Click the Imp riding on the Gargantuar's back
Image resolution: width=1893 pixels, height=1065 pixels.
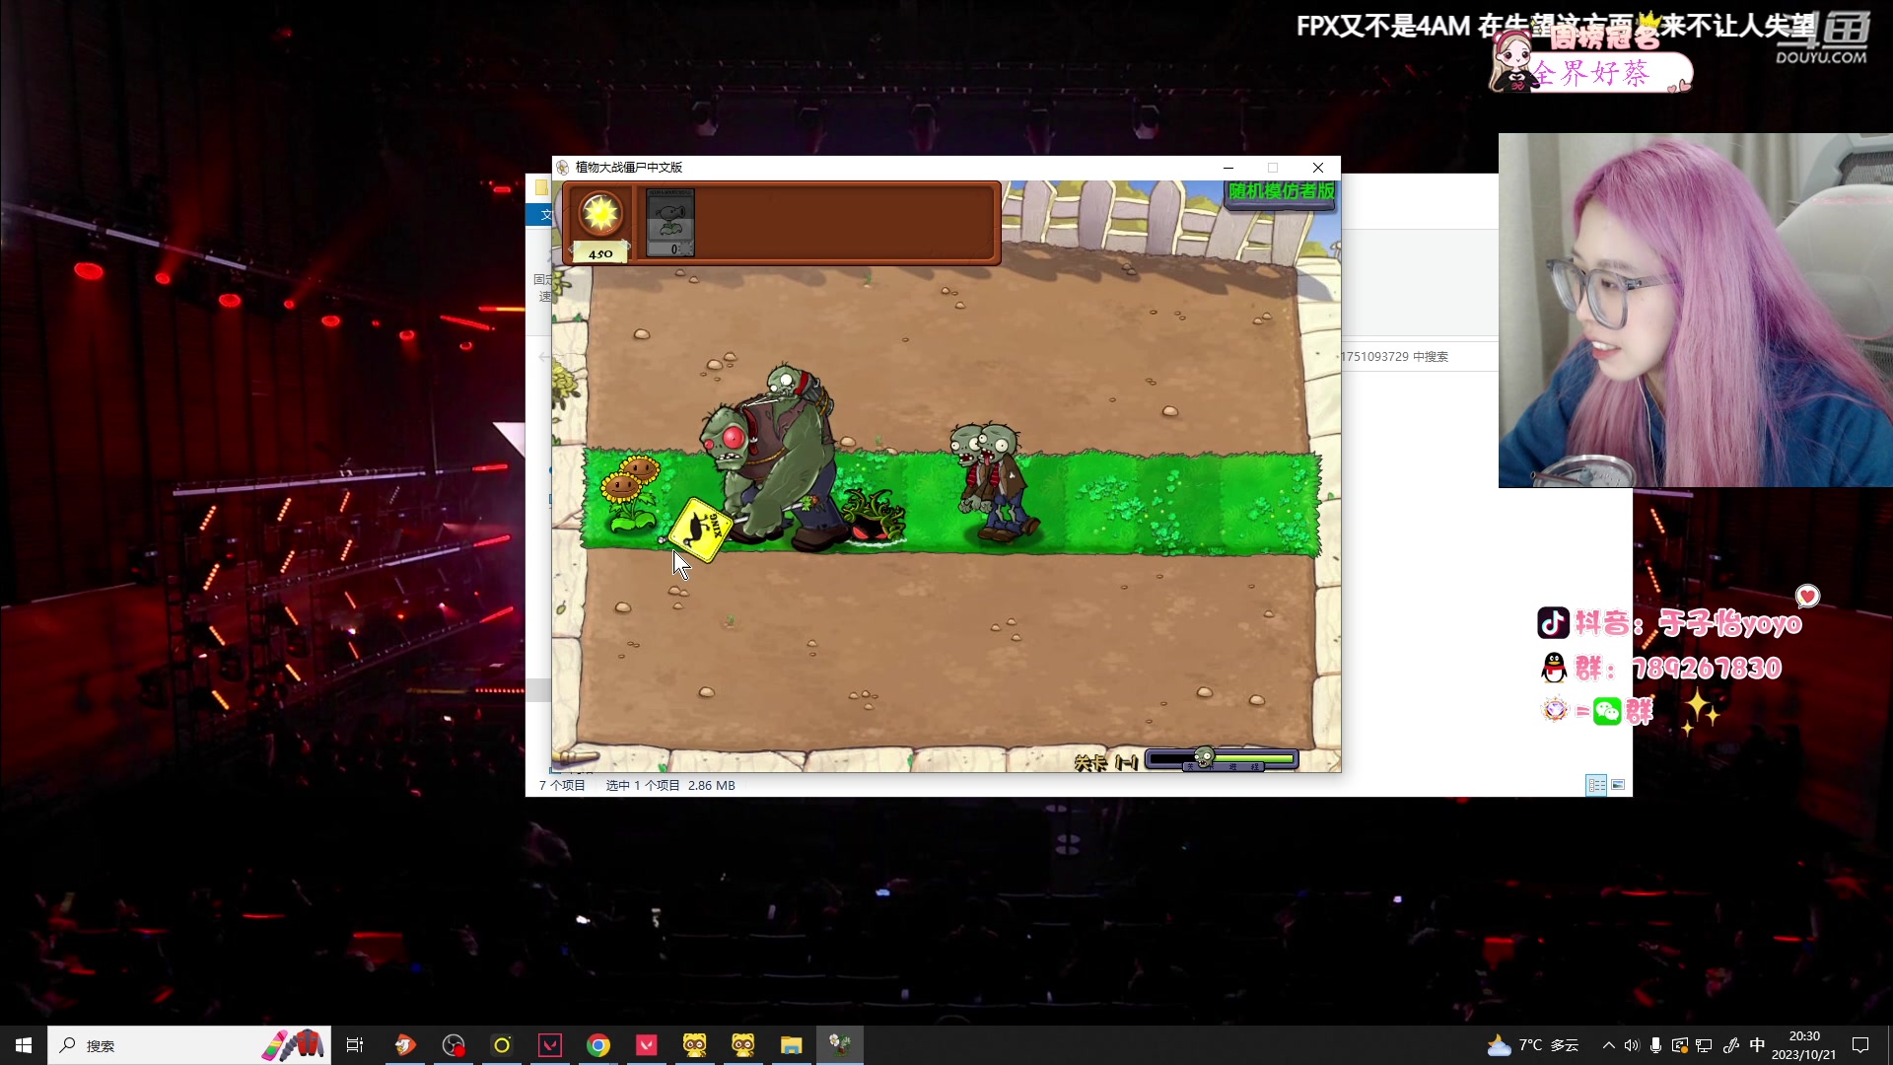pos(799,386)
